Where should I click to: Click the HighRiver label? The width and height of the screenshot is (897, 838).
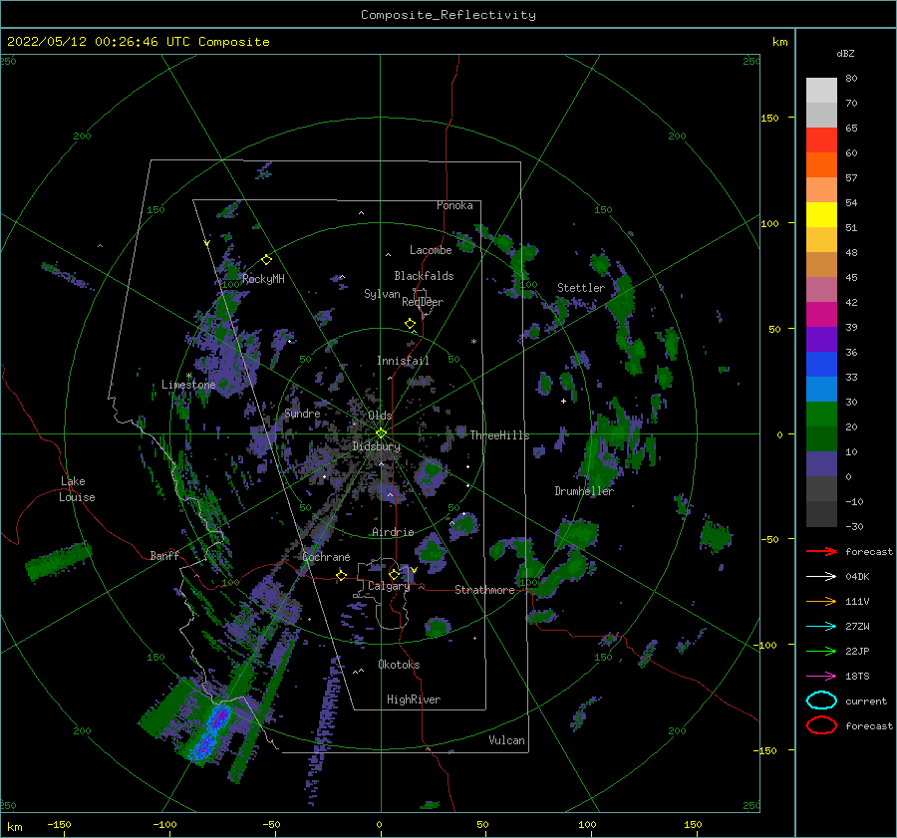pyautogui.click(x=414, y=700)
